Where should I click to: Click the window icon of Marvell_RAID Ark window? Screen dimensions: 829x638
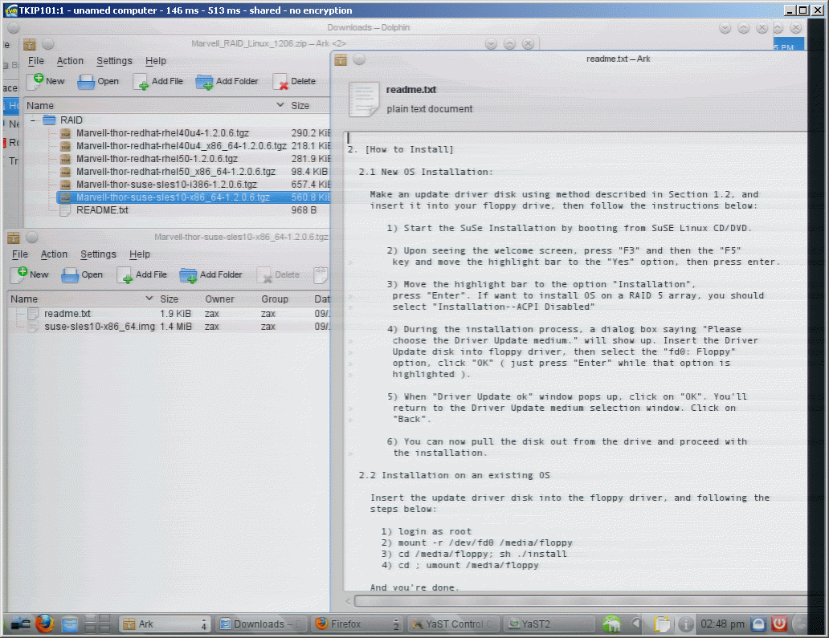coord(30,44)
